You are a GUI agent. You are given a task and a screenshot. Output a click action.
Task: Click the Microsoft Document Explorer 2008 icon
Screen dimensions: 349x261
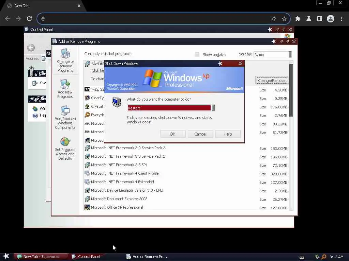click(x=87, y=199)
